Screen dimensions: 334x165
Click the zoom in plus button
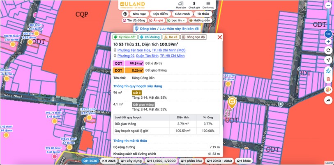328,41
